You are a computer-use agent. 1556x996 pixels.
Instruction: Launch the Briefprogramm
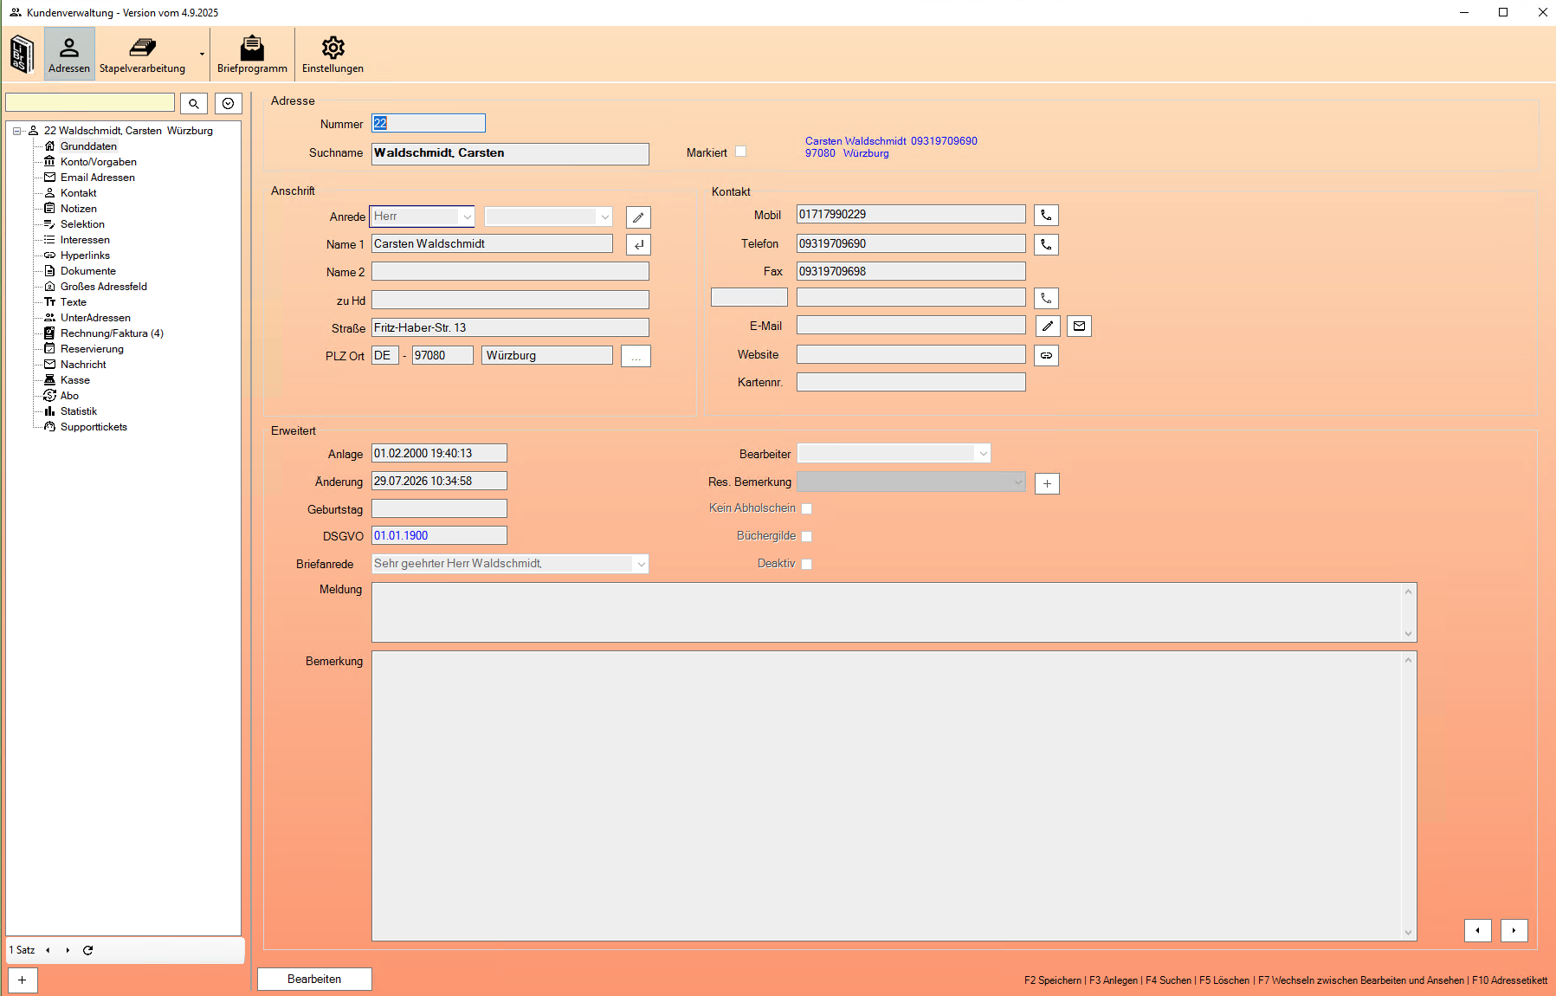252,54
